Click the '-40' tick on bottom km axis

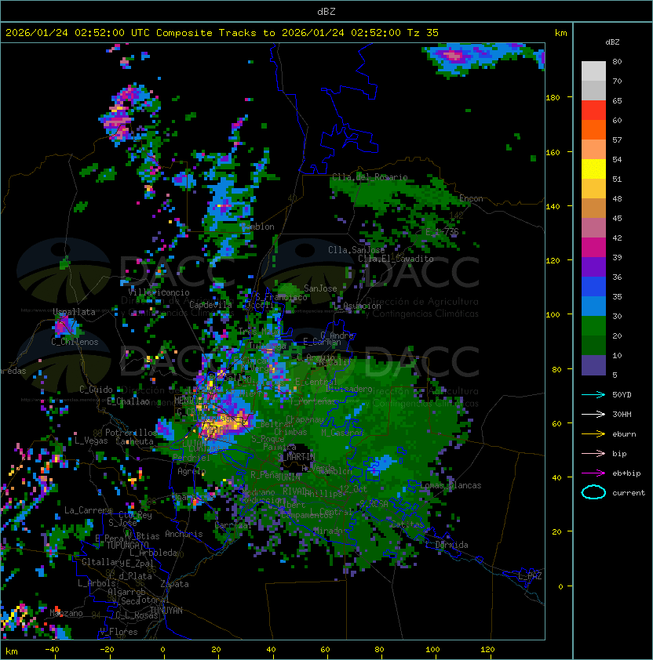pos(52,650)
